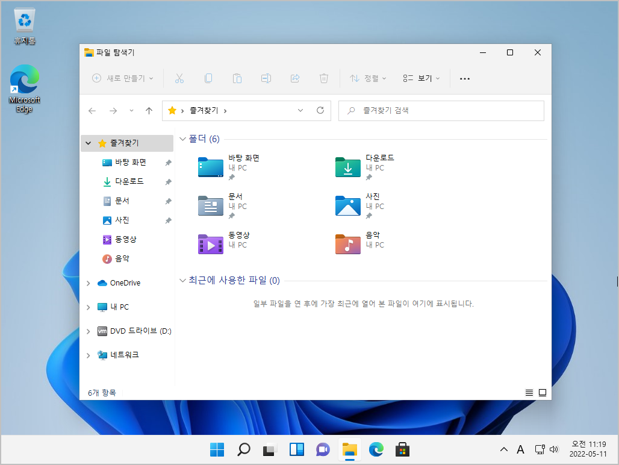Image resolution: width=619 pixels, height=465 pixels.
Task: Click inside the 즐겨찾기 검색 search box
Action: (441, 110)
